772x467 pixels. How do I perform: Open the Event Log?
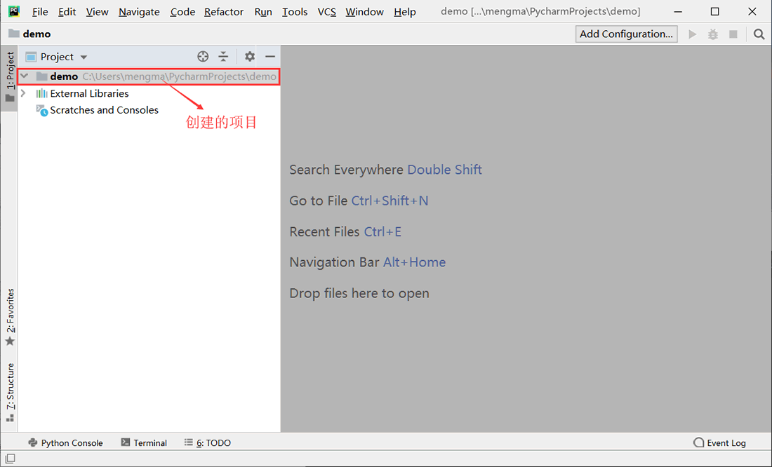[x=719, y=443]
